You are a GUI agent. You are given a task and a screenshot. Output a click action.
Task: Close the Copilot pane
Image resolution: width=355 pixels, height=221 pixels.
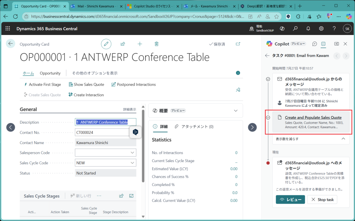pyautogui.click(x=345, y=44)
